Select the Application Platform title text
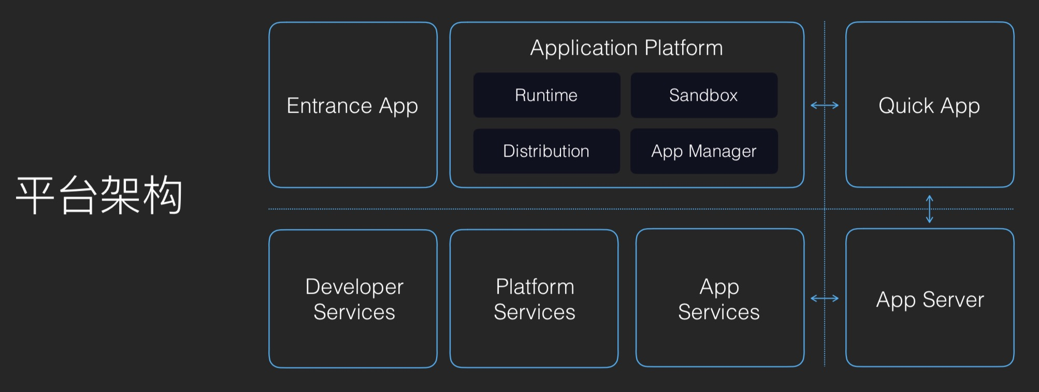Image resolution: width=1039 pixels, height=392 pixels. 626,48
